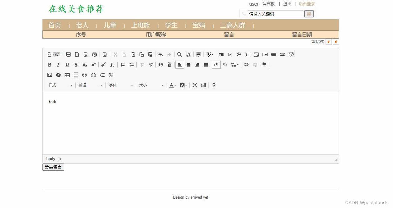Toggle strikethrough formatting
The image size is (393, 208).
pyautogui.click(x=76, y=65)
